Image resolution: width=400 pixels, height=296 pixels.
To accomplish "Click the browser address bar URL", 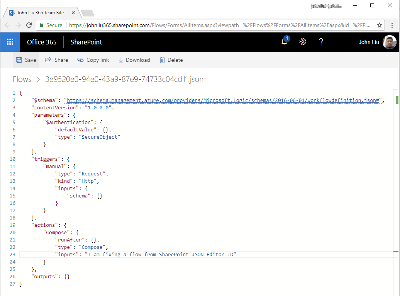I will 216,25.
